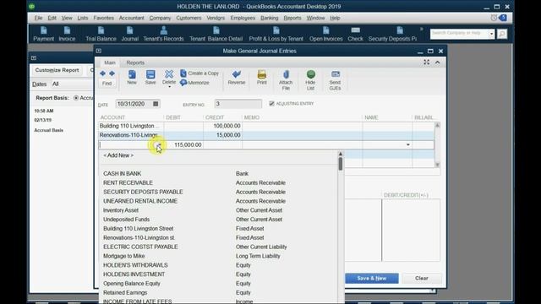
Task: Open the account dropdown arrow
Action: pos(159,144)
